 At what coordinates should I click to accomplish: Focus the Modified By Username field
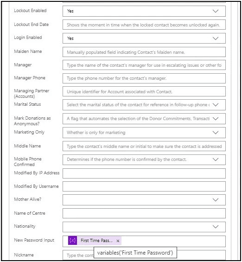[x=144, y=186]
